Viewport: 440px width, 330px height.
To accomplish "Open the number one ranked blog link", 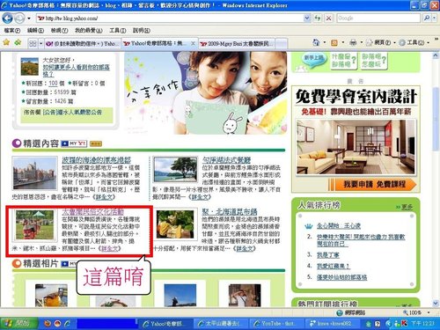I will 339,226.
